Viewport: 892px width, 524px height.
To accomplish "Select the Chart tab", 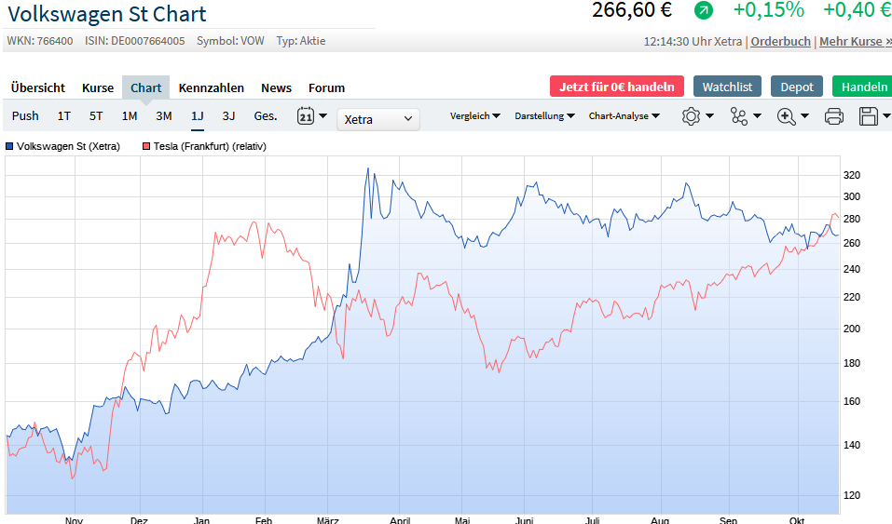I will [146, 87].
